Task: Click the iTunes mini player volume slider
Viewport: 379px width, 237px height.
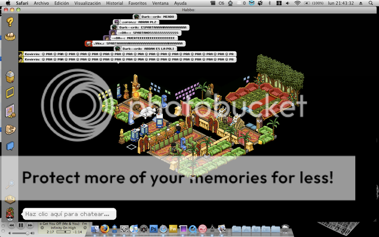Action: click(x=19, y=233)
